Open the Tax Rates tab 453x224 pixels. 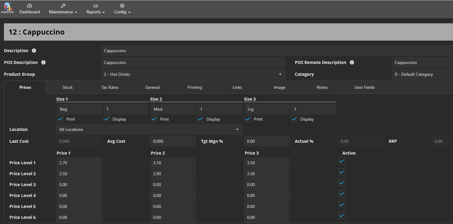(110, 87)
